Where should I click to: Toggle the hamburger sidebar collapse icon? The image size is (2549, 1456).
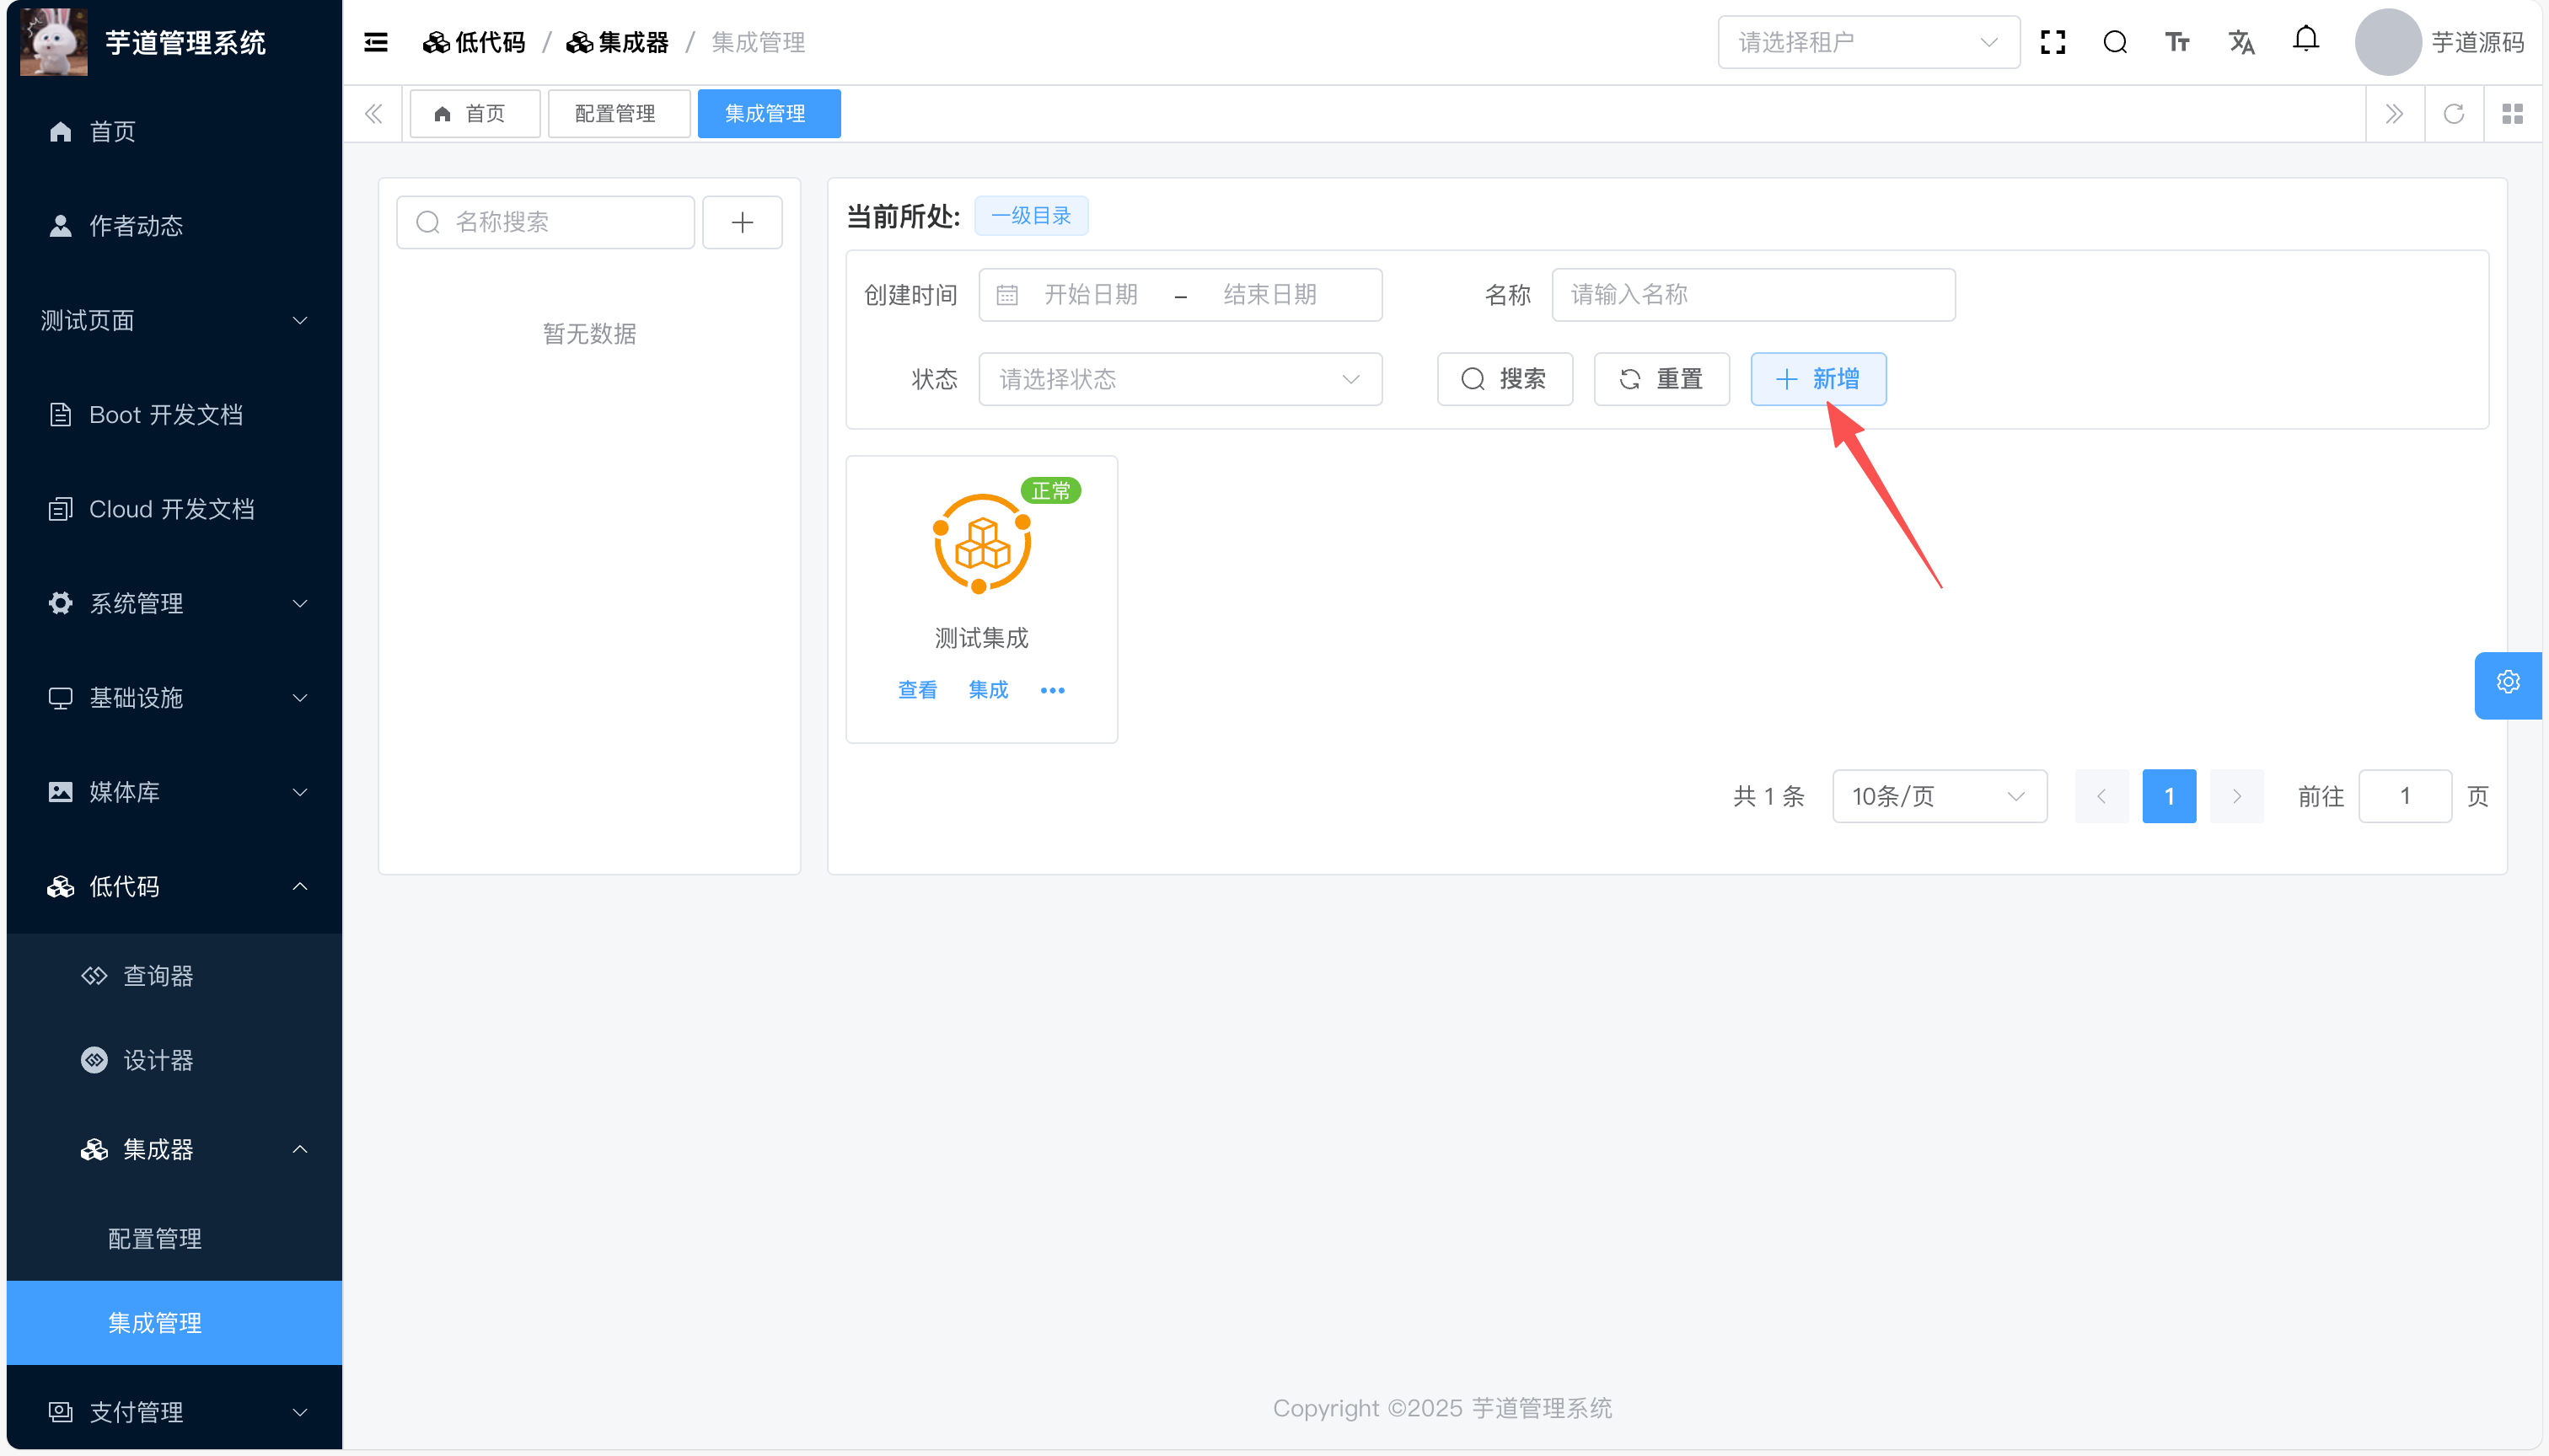coord(375,42)
